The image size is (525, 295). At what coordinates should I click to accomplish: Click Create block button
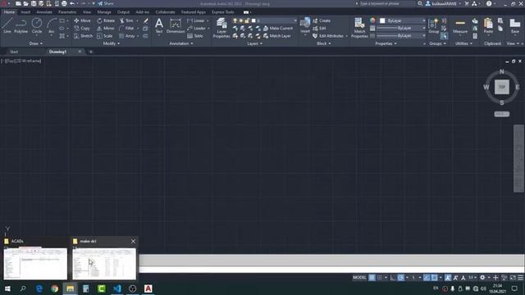point(322,20)
